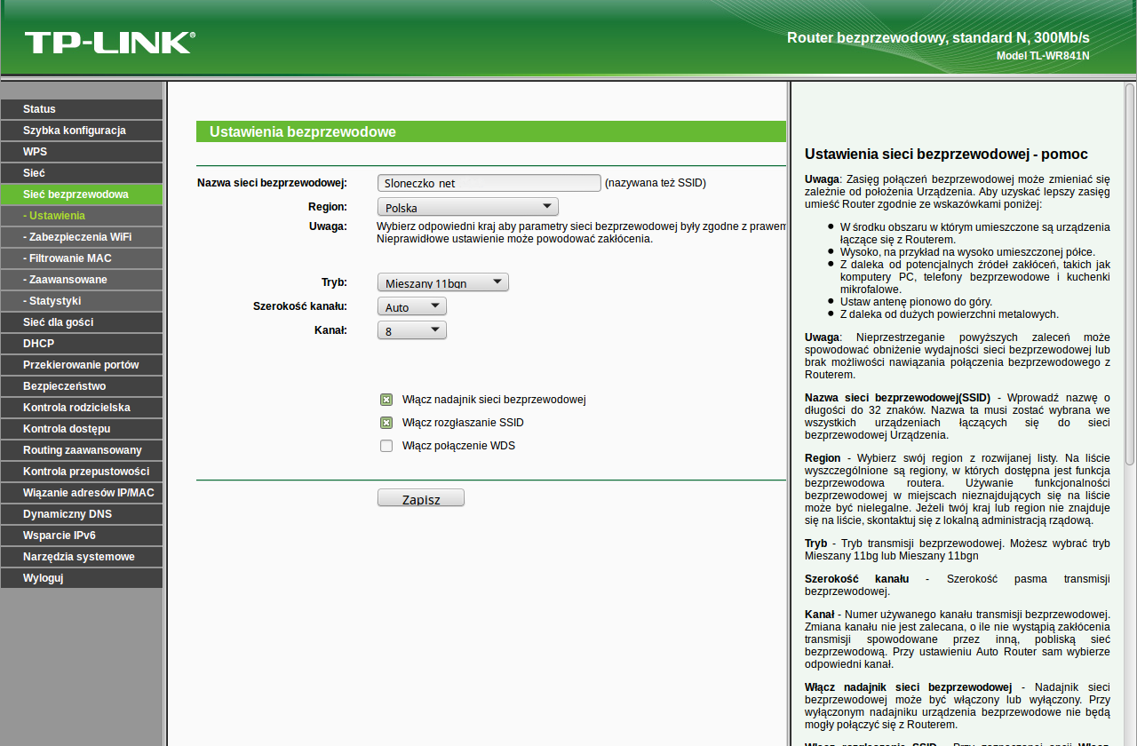Click the help panel vertical scrollbar

(x=1130, y=275)
